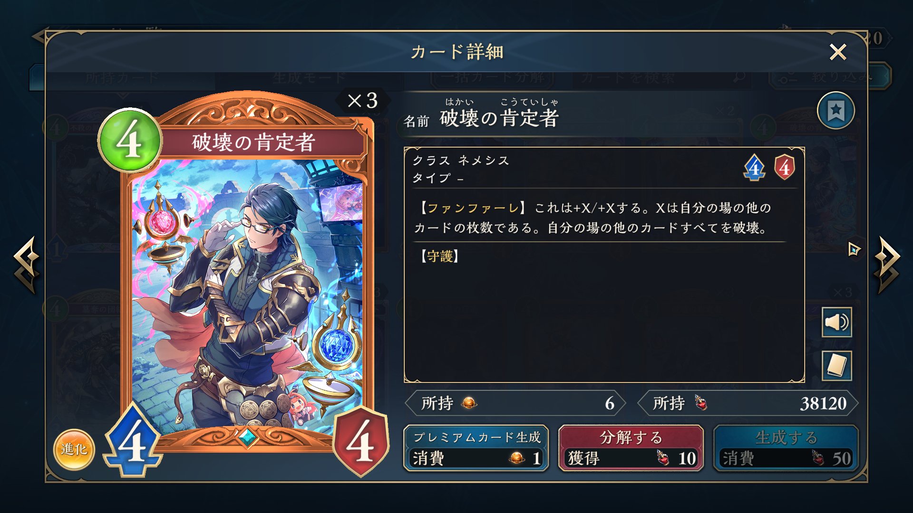This screenshot has width=913, height=513.
Task: Click the ×3 owned count badge
Action: pyautogui.click(x=362, y=101)
